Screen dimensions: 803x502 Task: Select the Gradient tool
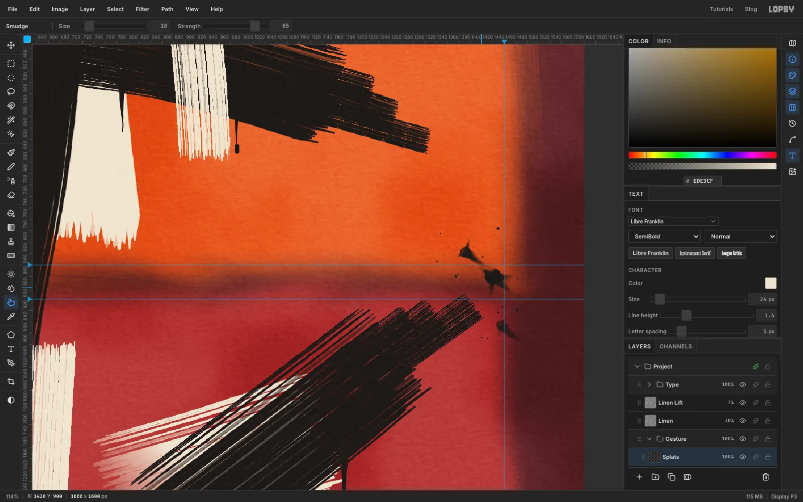pos(11,227)
